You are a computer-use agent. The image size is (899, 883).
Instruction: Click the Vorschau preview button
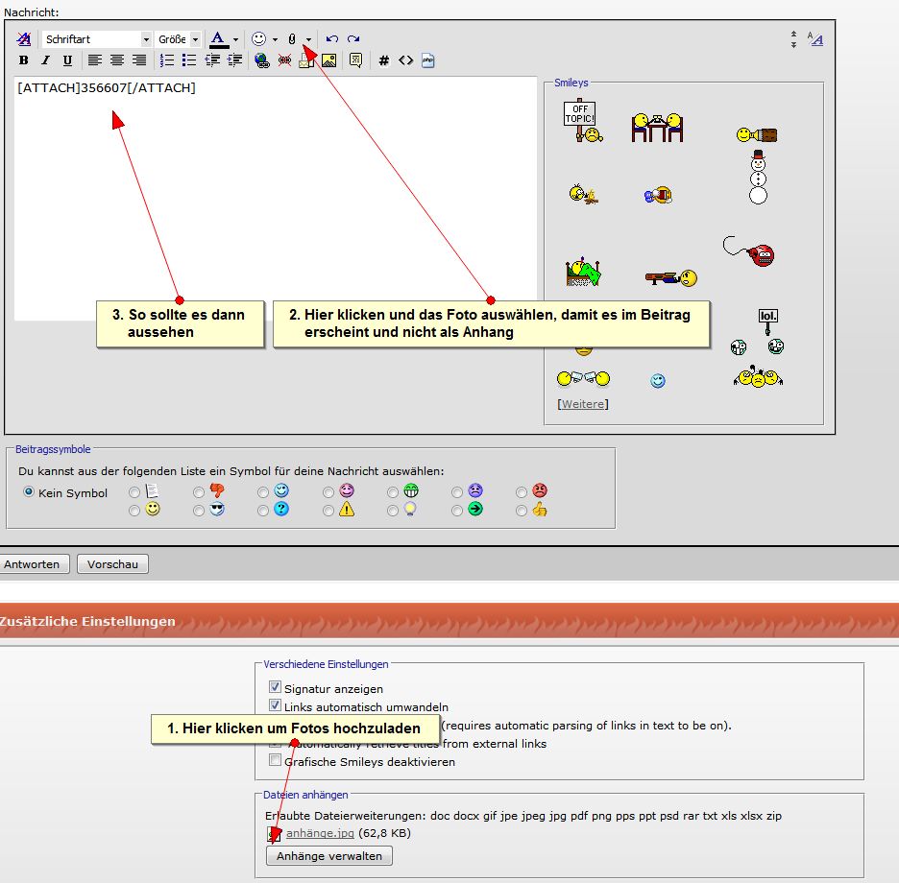pos(112,563)
